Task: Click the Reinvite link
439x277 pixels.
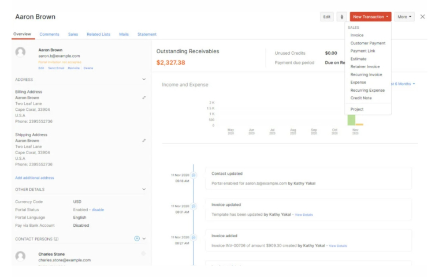Action: pyautogui.click(x=73, y=68)
